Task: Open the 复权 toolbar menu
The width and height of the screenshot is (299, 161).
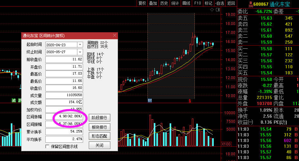Action: [142, 3]
